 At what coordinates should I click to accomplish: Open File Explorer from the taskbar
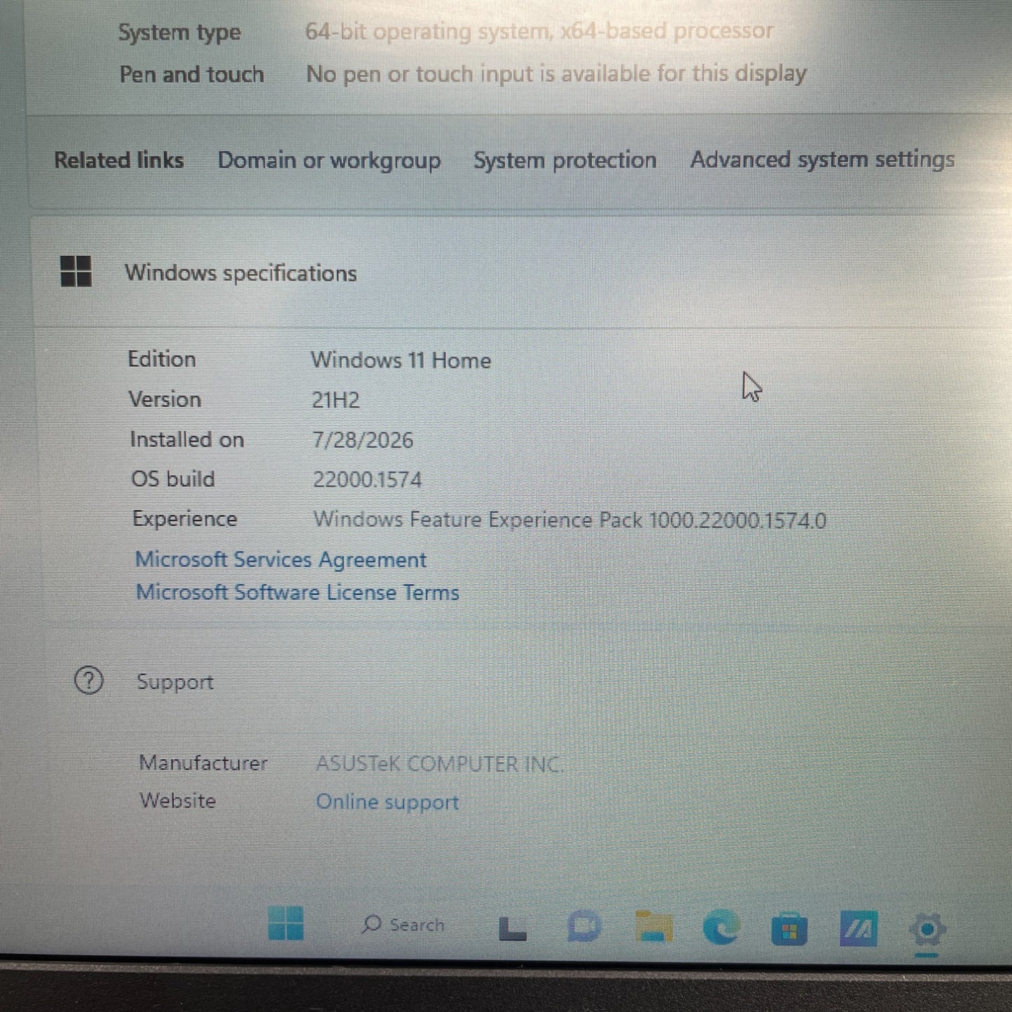pos(653,927)
